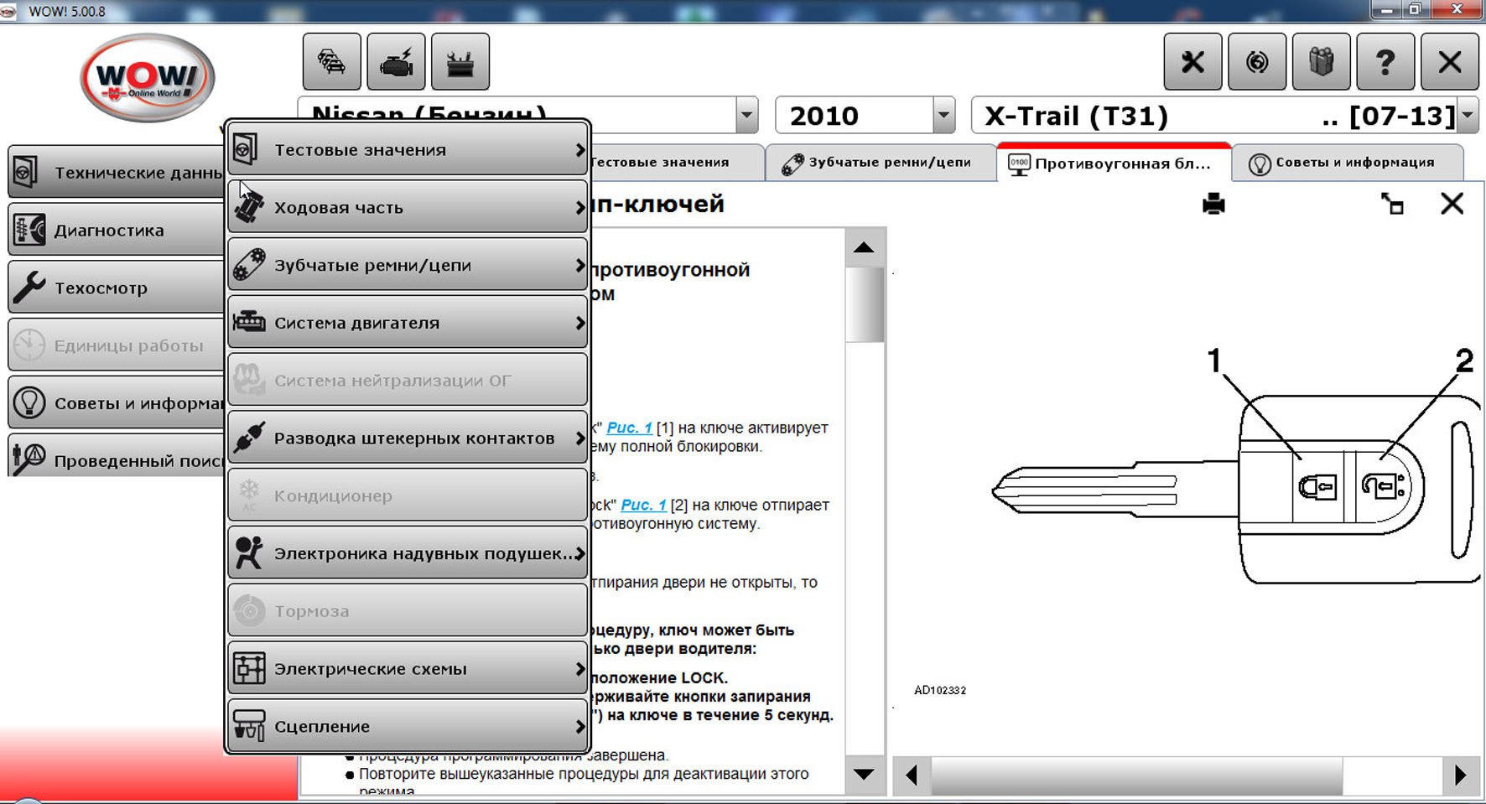The image size is (1486, 804).
Task: Open the X-Trail (T31) model dropdown
Action: click(1467, 116)
